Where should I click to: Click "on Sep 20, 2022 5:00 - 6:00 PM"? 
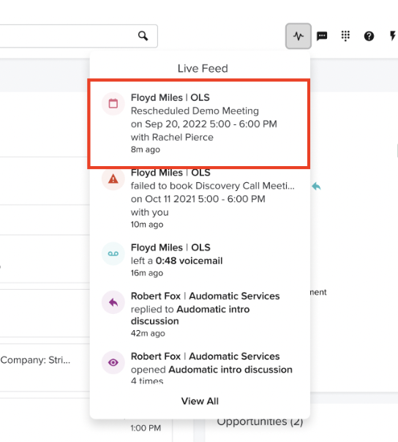tap(204, 124)
